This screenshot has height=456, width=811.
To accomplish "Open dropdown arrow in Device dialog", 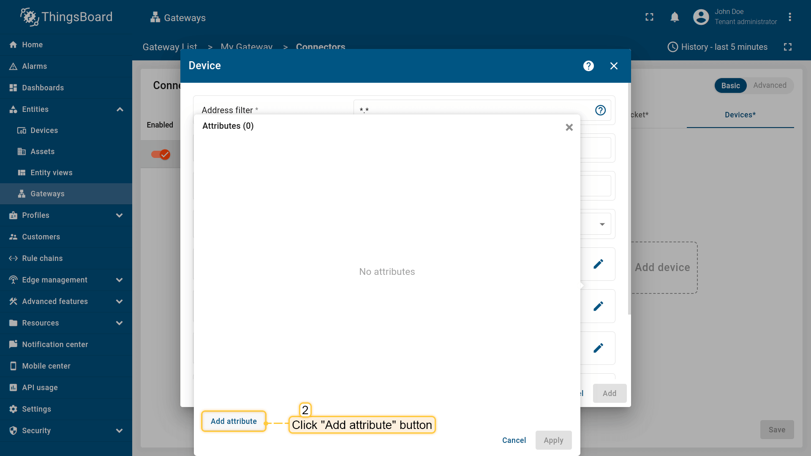I will 602,224.
